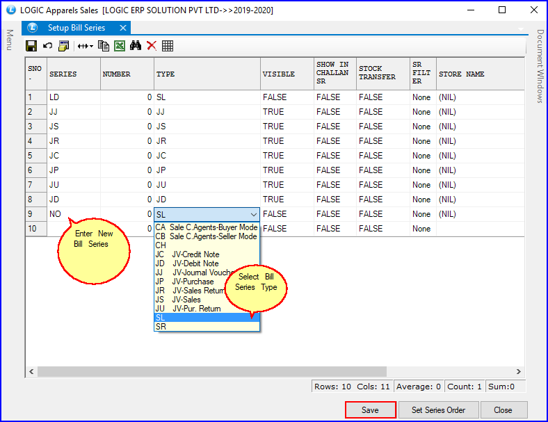548x422 pixels.
Task: Click the (NIL) store name in JS row
Action: pos(481,127)
